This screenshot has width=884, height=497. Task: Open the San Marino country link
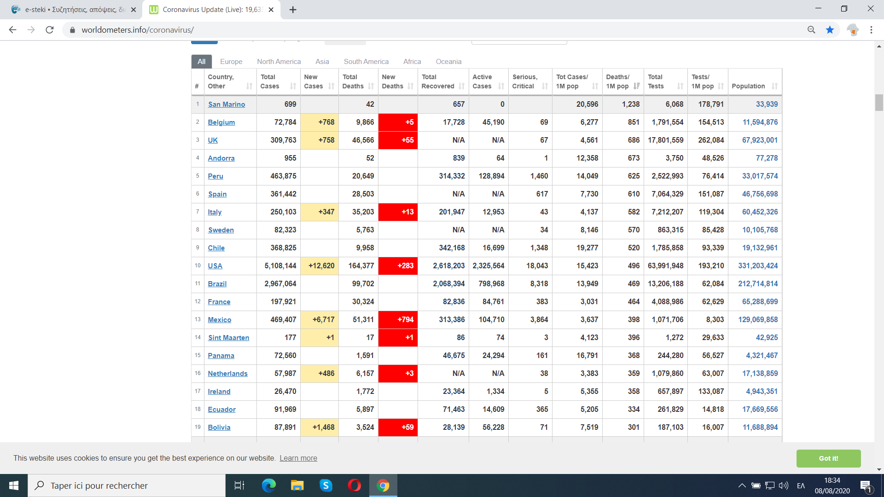[227, 104]
